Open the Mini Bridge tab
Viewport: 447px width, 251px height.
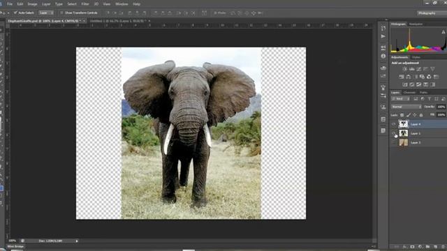15,246
